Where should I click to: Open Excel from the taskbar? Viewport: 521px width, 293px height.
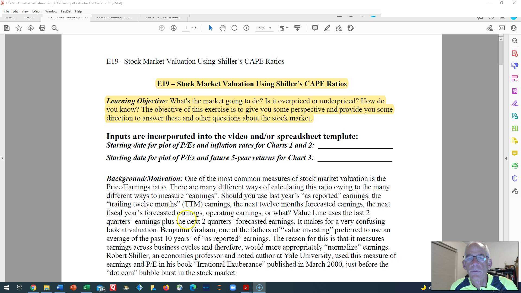(x=86, y=288)
